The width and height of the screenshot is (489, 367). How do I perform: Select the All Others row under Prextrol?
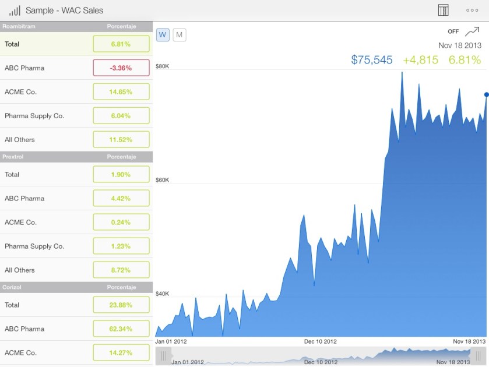47,270
